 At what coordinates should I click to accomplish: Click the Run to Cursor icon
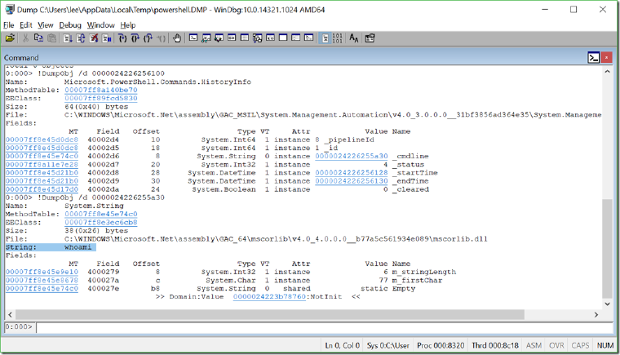161,38
